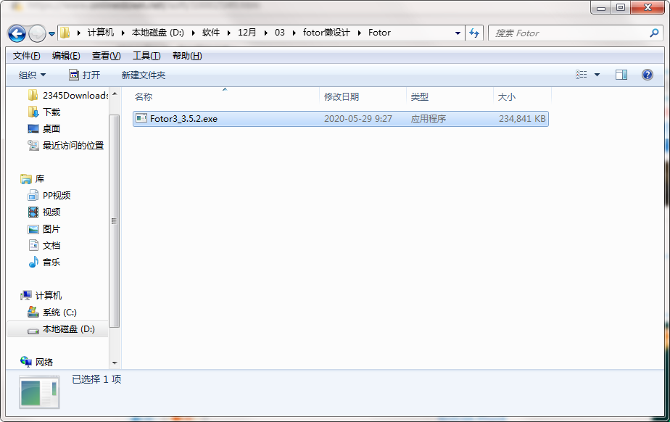Maximize the Explorer window

pyautogui.click(x=621, y=8)
